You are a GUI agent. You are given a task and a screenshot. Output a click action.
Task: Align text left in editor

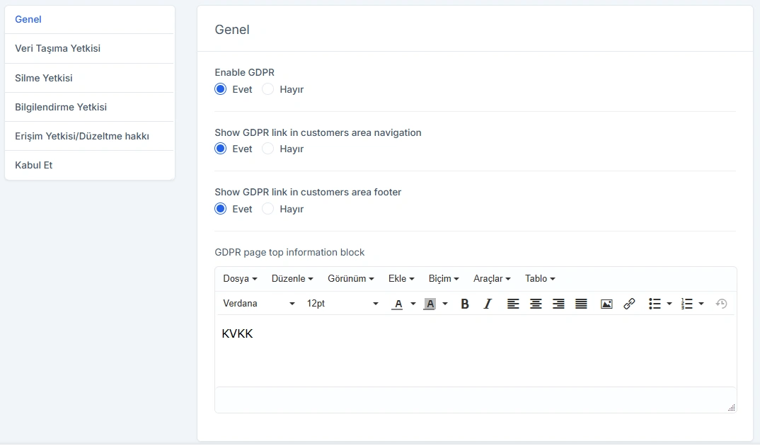[513, 304]
